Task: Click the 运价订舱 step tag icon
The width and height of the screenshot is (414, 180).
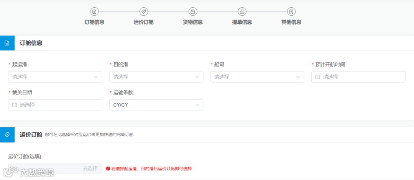Action: point(143,11)
